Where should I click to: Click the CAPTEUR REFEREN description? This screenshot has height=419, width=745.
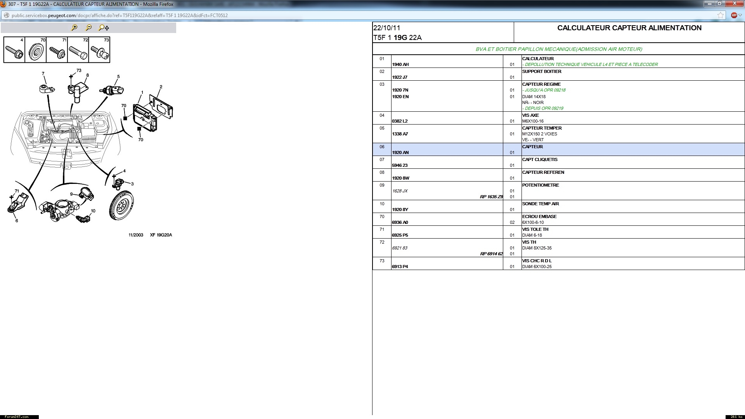pyautogui.click(x=543, y=172)
